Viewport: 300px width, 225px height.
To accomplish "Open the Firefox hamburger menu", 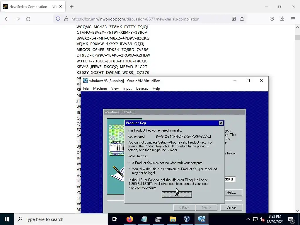I will click(293, 19).
